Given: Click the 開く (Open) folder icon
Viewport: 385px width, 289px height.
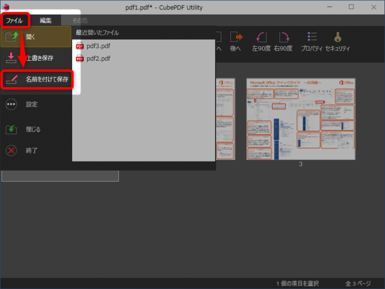Looking at the screenshot, I should pyautogui.click(x=12, y=37).
